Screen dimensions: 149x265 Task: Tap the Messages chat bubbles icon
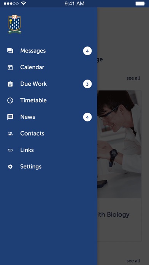point(10,51)
